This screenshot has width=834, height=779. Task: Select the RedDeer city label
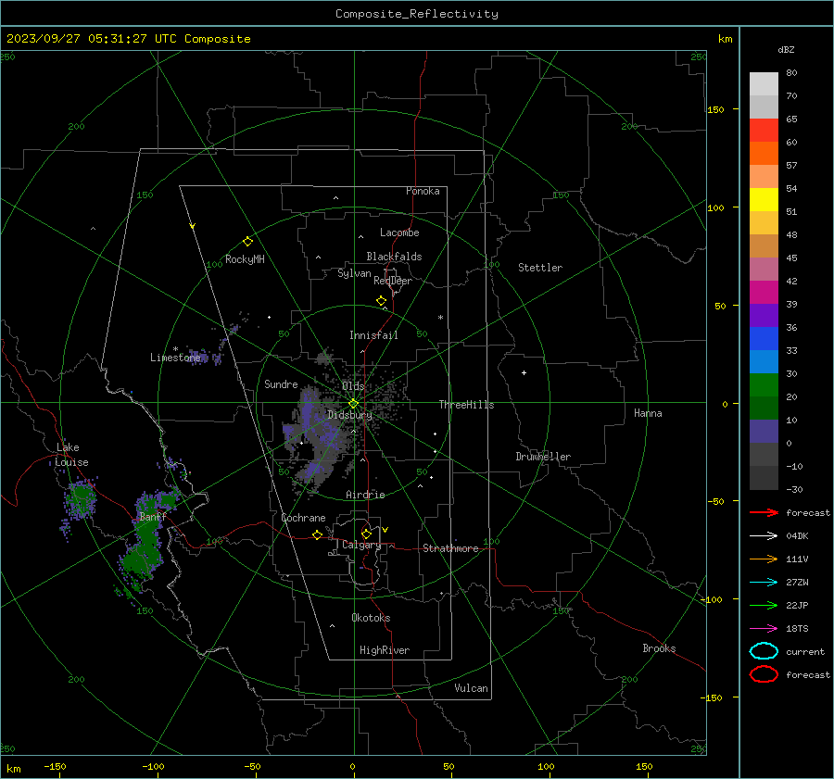393,281
